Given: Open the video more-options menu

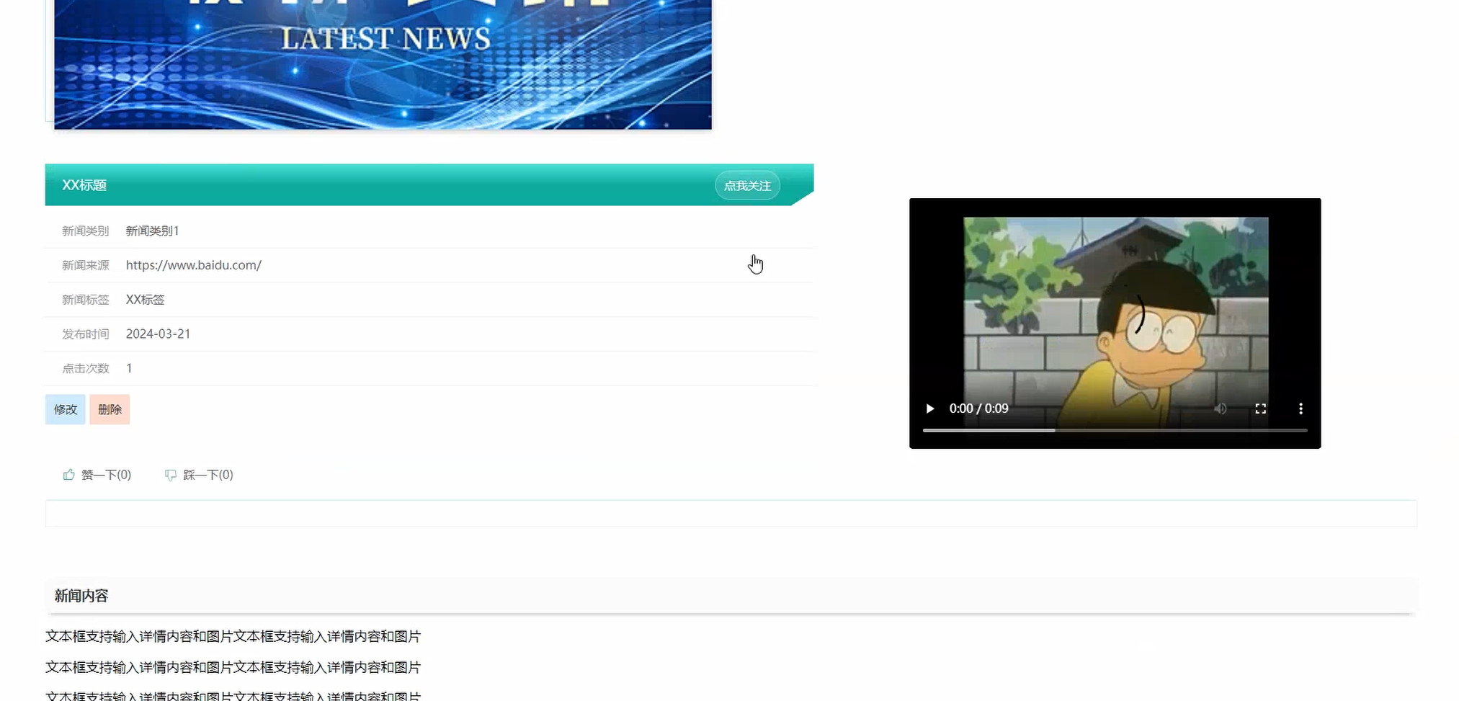Looking at the screenshot, I should click(x=1300, y=408).
